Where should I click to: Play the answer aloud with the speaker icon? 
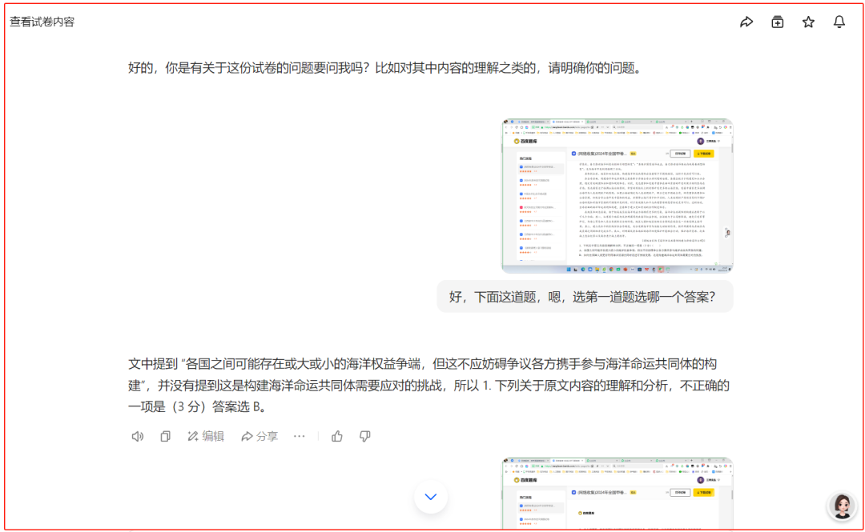[x=137, y=436]
